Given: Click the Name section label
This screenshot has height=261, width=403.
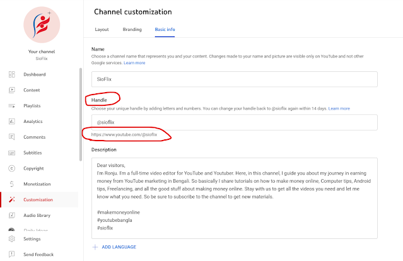Looking at the screenshot, I should (x=98, y=49).
